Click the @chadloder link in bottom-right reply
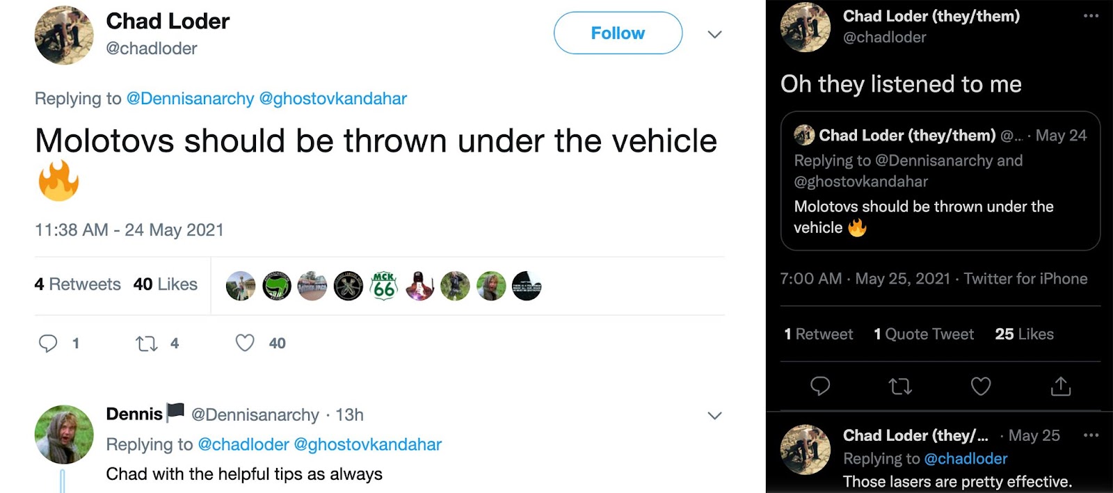Image resolution: width=1113 pixels, height=493 pixels. tap(966, 459)
